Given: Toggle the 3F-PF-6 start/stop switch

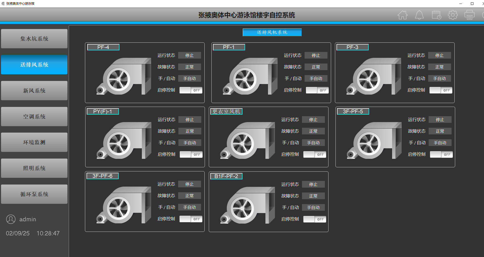Looking at the screenshot, I should (191, 219).
